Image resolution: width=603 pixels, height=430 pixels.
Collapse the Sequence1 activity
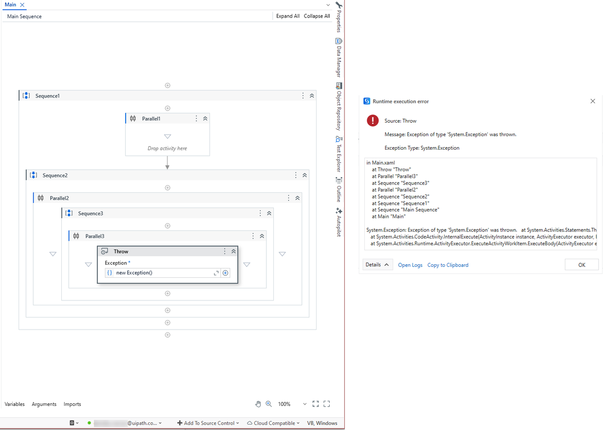coord(312,95)
